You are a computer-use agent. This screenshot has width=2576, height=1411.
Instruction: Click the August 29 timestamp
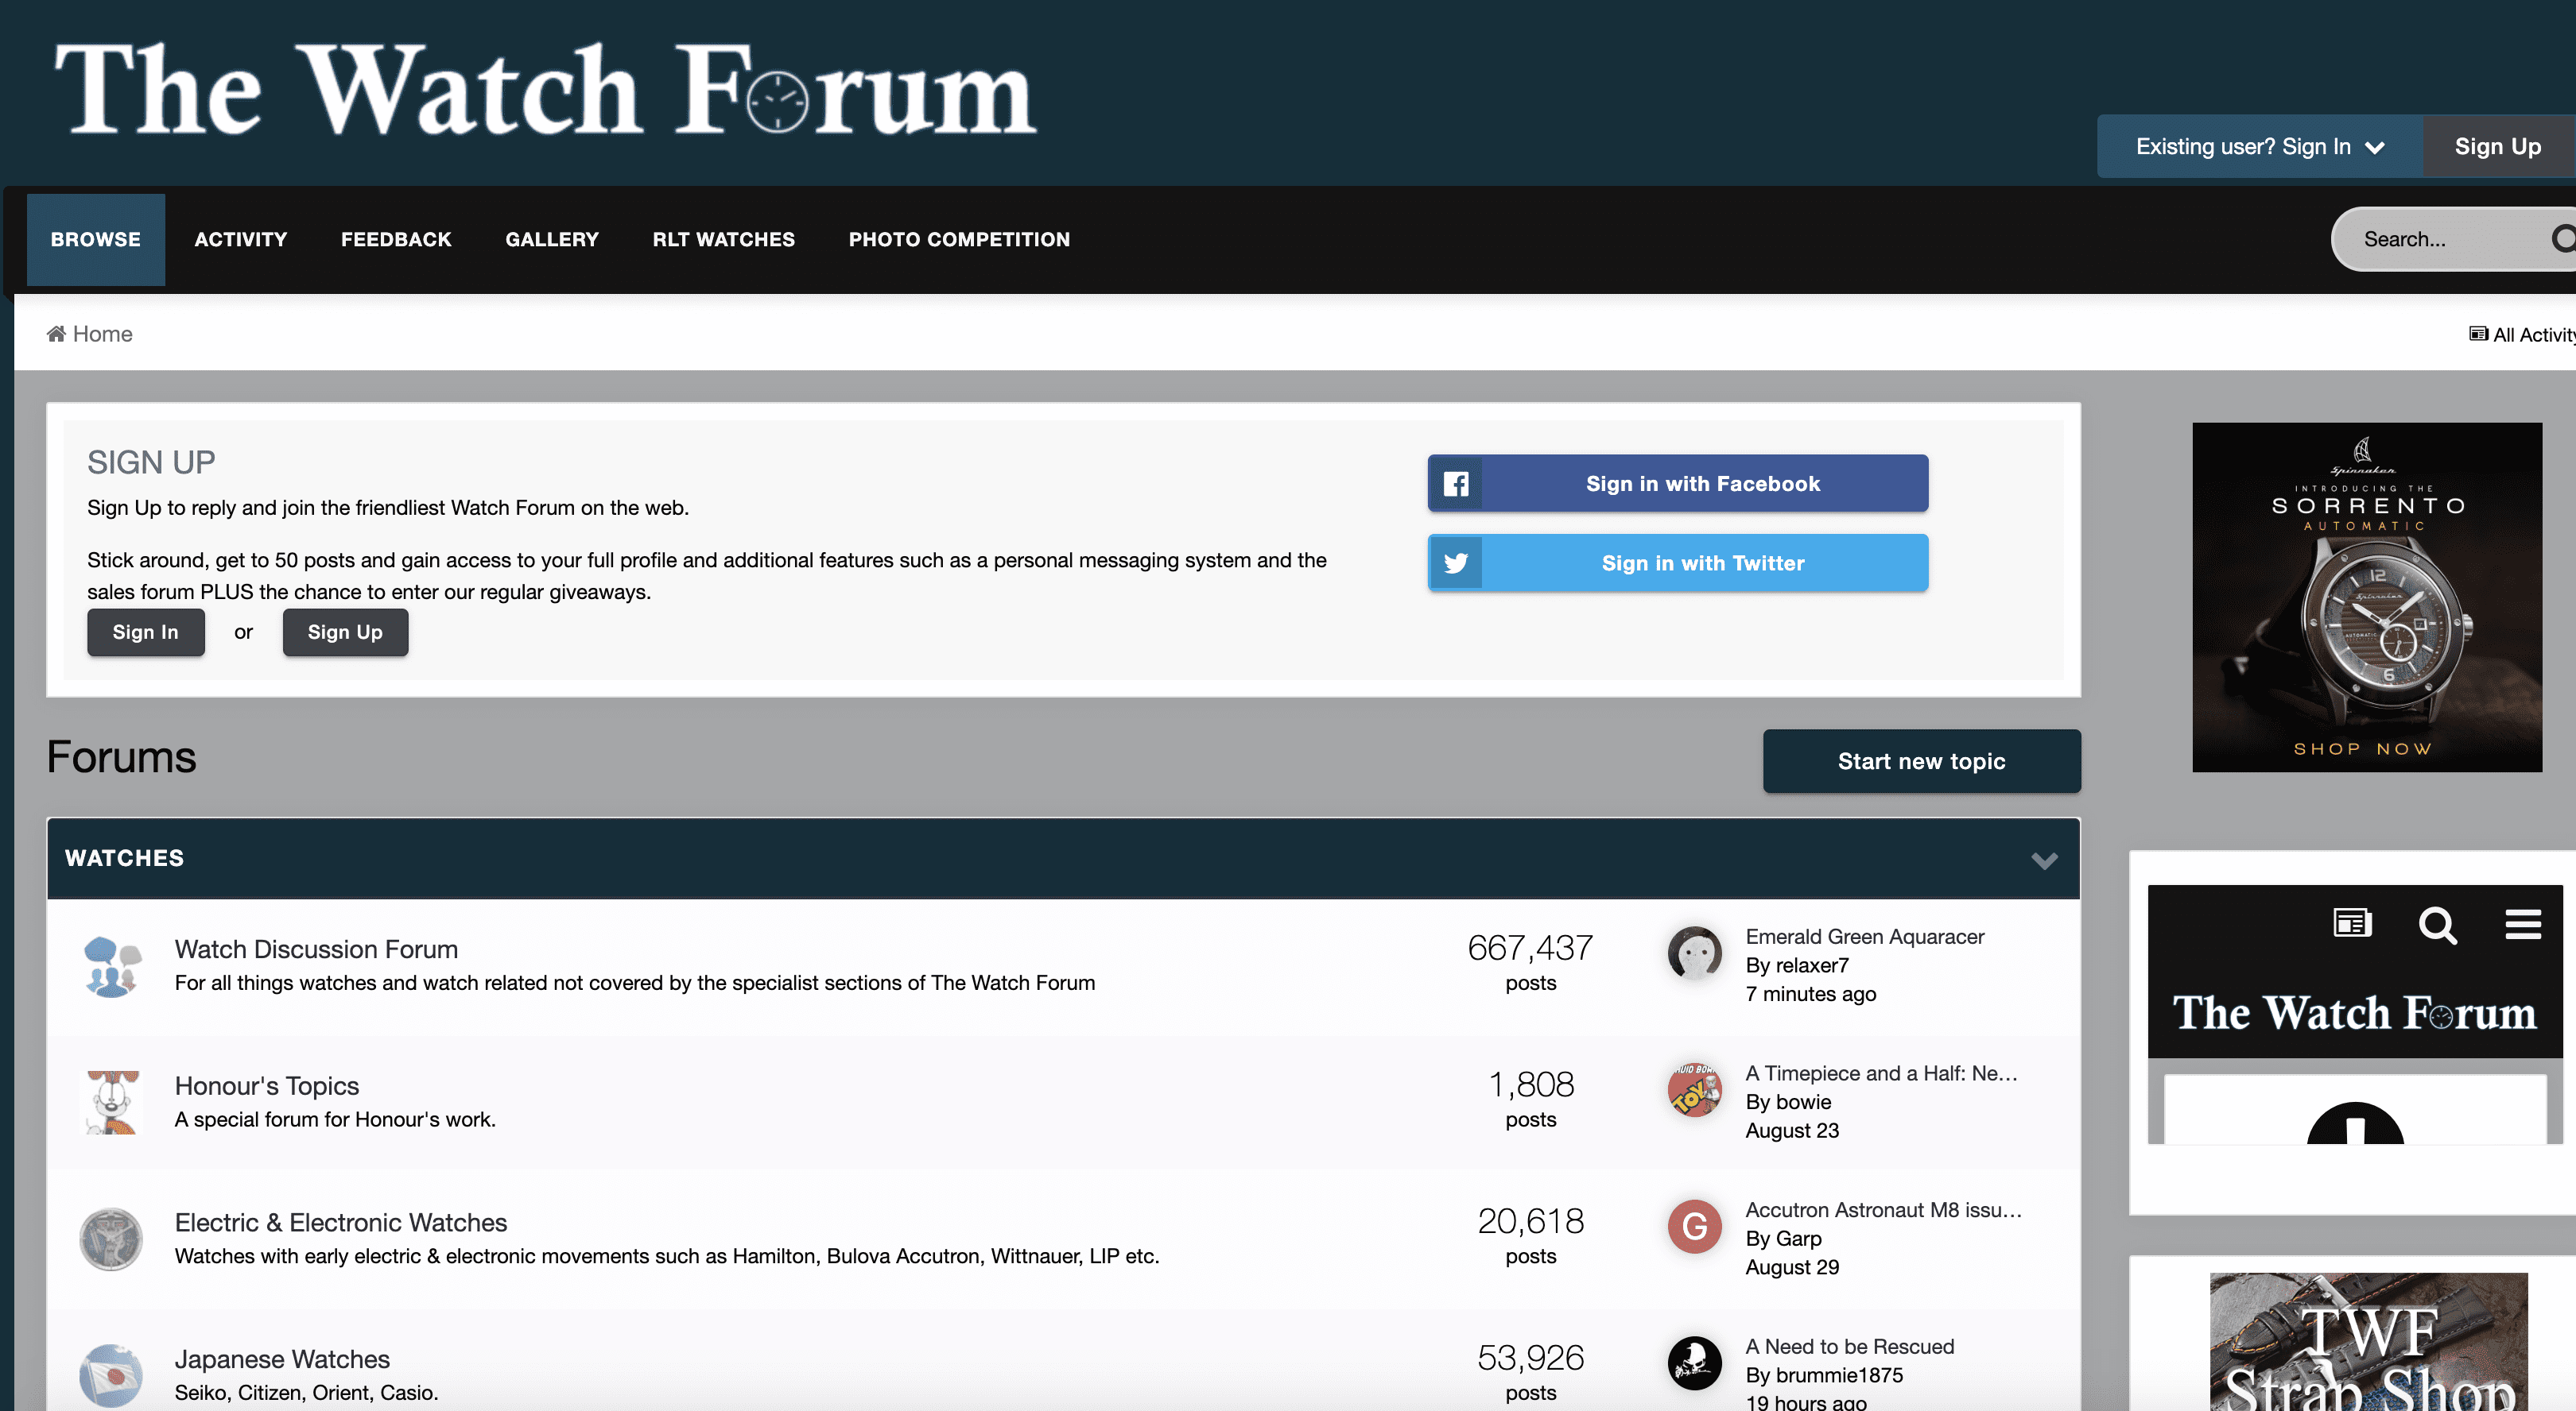(1792, 1267)
